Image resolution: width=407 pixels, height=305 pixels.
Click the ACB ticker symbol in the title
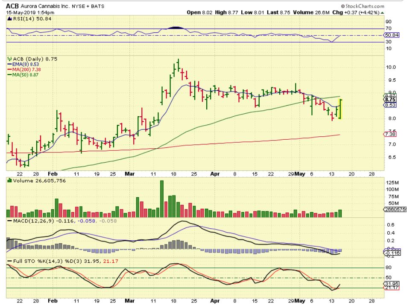[12, 6]
